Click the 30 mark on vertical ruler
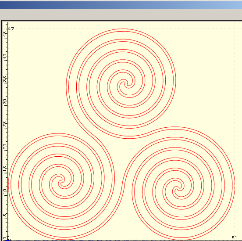The width and height of the screenshot is (242, 241). point(5,101)
